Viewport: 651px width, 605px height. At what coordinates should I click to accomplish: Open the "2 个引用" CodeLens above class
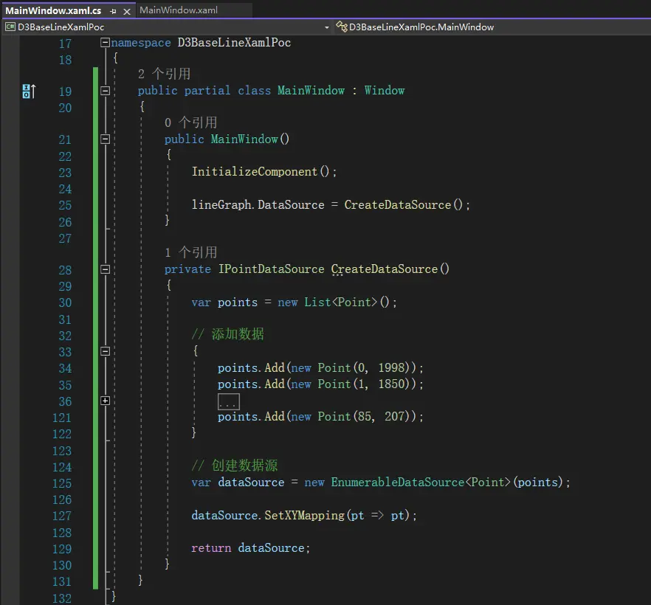pyautogui.click(x=164, y=74)
